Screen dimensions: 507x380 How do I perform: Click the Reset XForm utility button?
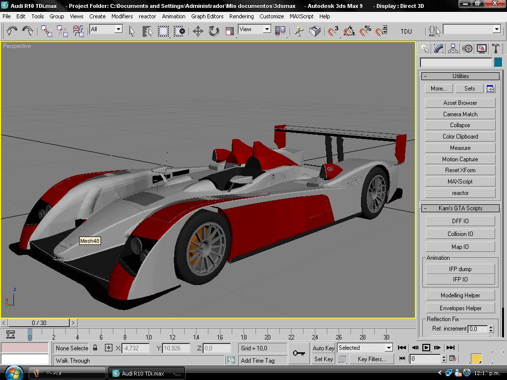coord(460,170)
